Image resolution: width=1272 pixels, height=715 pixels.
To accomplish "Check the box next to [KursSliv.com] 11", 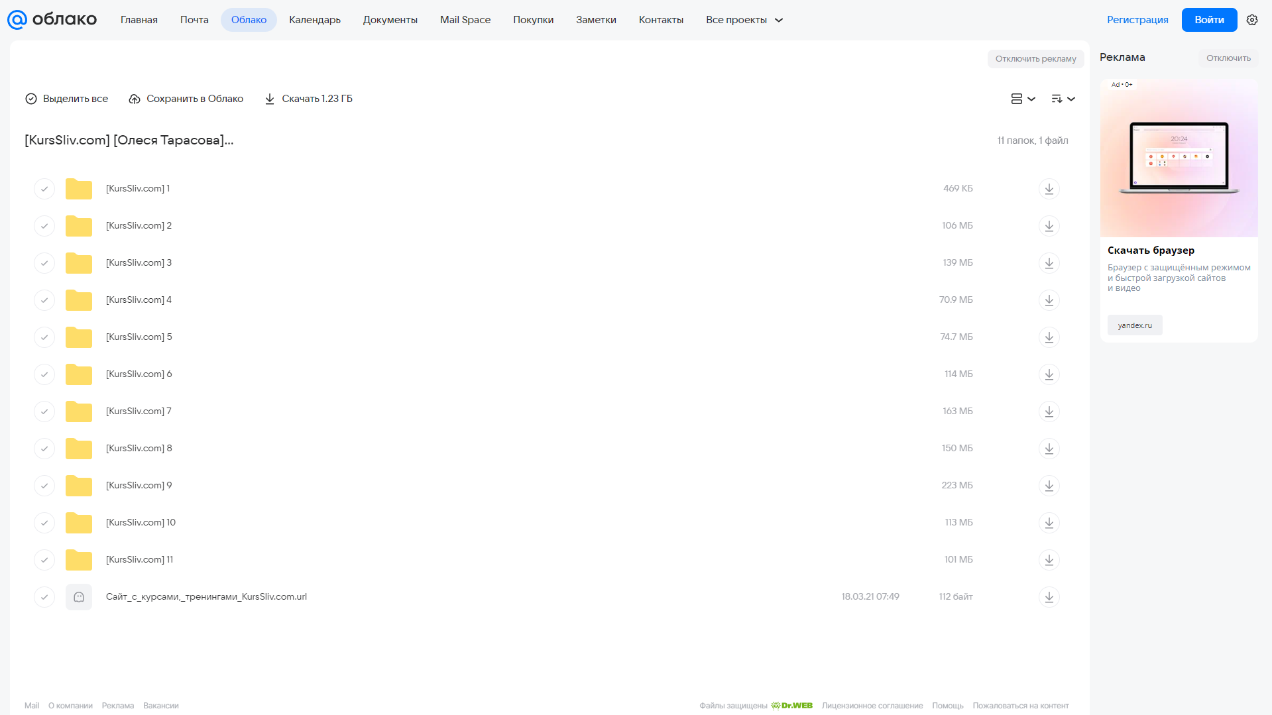I will (44, 560).
